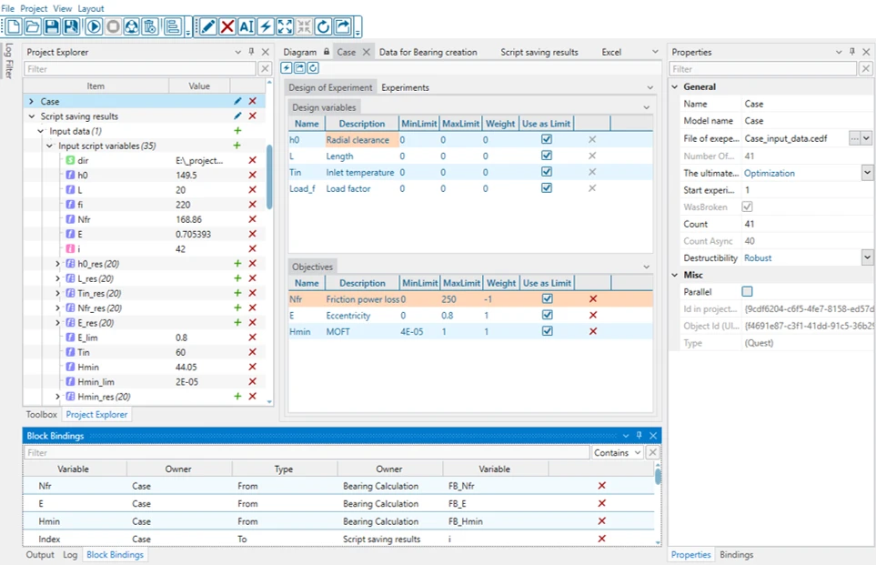
Task: Click the red X delete toolbar icon
Action: [x=227, y=27]
